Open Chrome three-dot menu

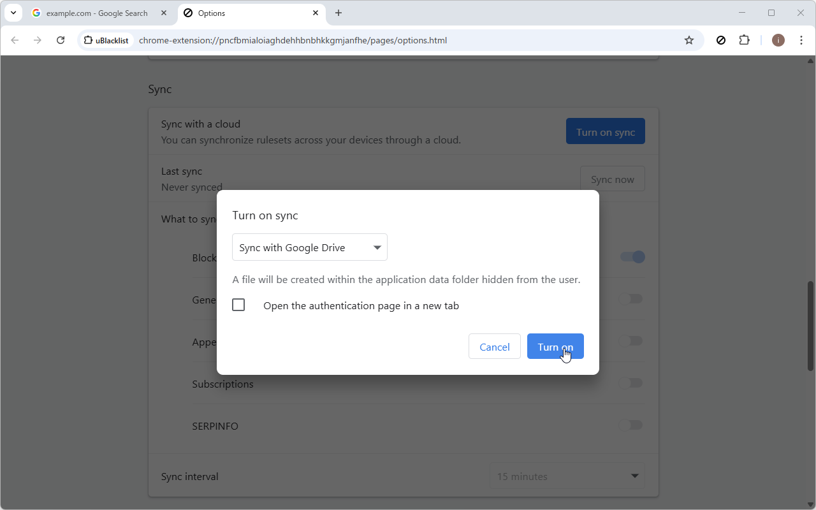pyautogui.click(x=801, y=40)
